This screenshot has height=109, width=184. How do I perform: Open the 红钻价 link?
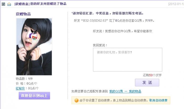20,88
